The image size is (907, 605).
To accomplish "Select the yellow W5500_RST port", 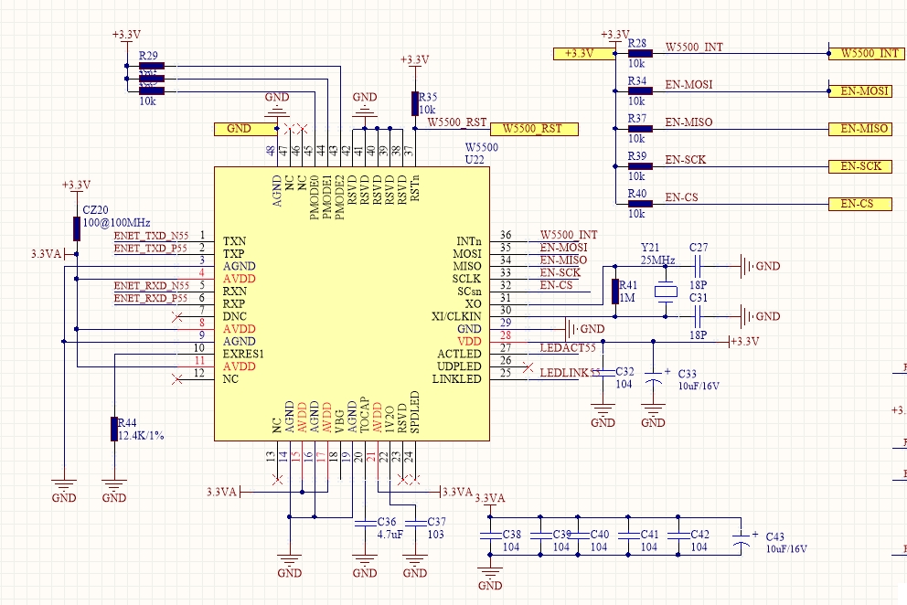I will point(534,129).
